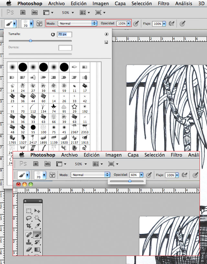207x264 pixels.
Task: Open the Análisis menu
Action: (184, 4)
